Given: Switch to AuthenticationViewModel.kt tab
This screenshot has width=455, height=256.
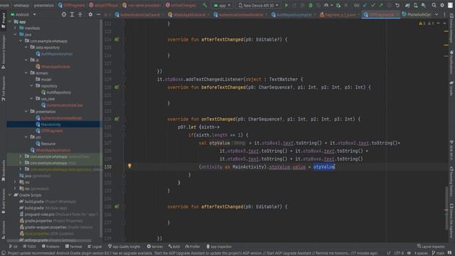Looking at the screenshot, I should tap(241, 14).
